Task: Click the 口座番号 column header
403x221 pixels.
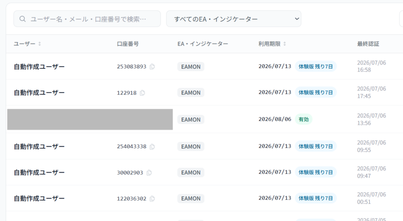Action: click(128, 44)
